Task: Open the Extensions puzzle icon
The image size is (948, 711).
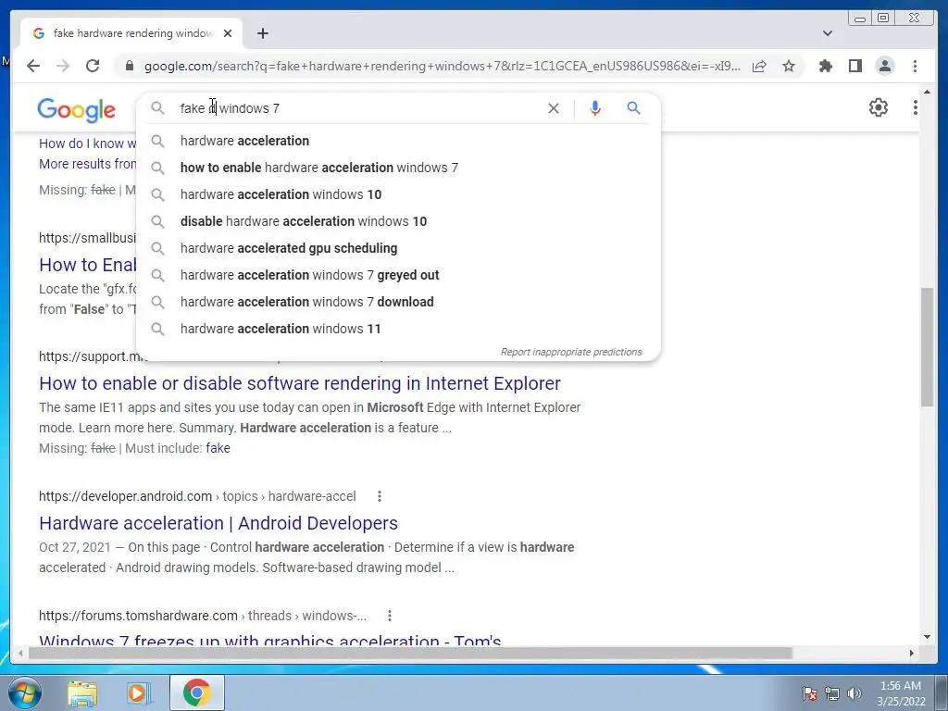Action: tap(825, 66)
